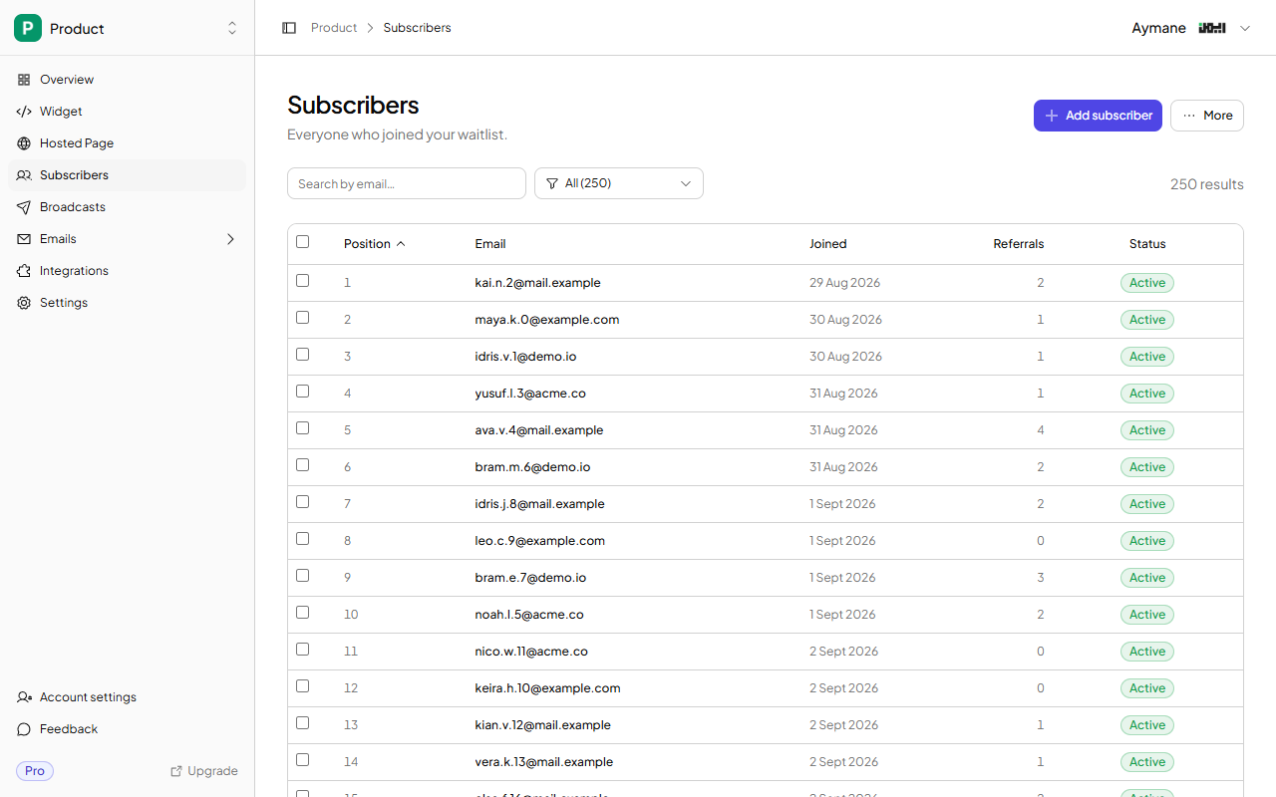This screenshot has width=1276, height=797.
Task: Go to Broadcasts in the sidebar
Action: click(x=127, y=207)
